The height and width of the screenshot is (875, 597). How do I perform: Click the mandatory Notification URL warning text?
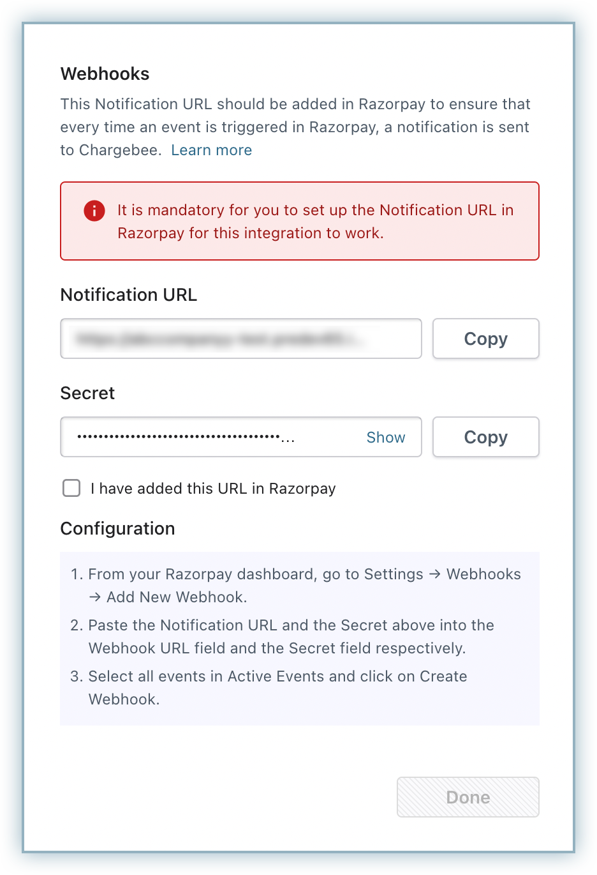click(315, 222)
